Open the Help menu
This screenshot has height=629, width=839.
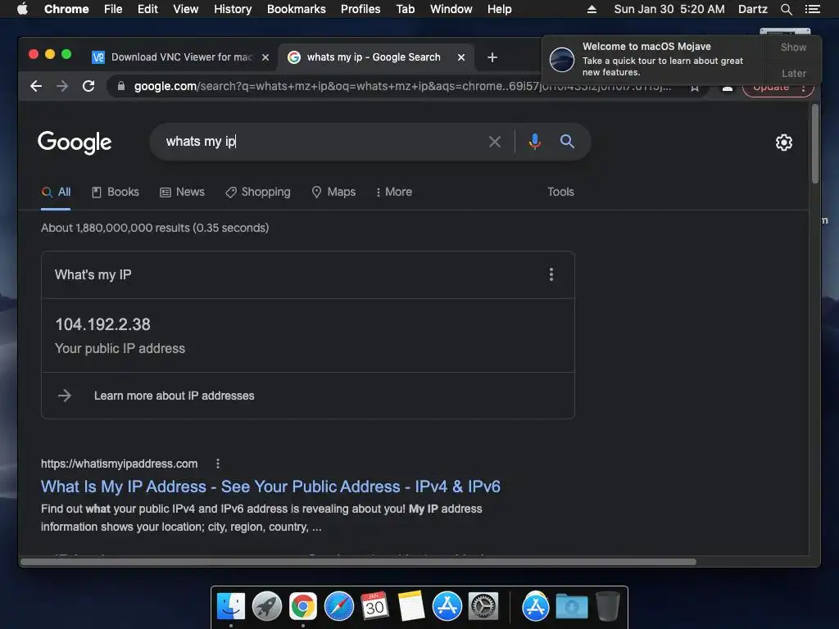click(499, 9)
